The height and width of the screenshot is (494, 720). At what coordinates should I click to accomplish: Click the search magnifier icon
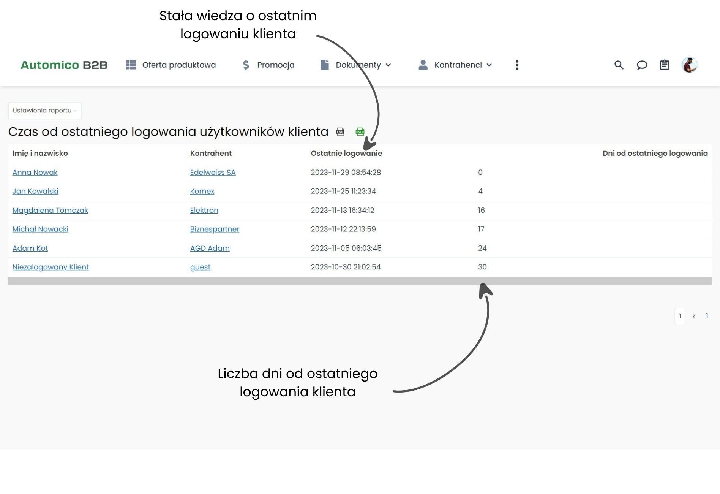[x=619, y=65]
